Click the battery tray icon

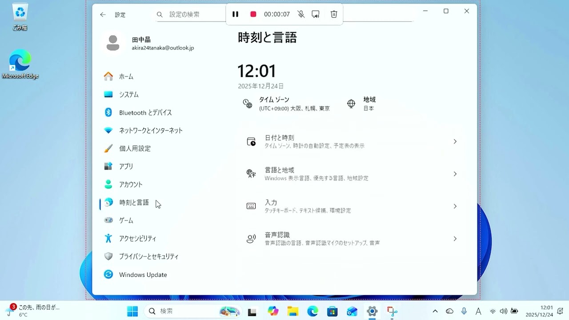coord(514,312)
